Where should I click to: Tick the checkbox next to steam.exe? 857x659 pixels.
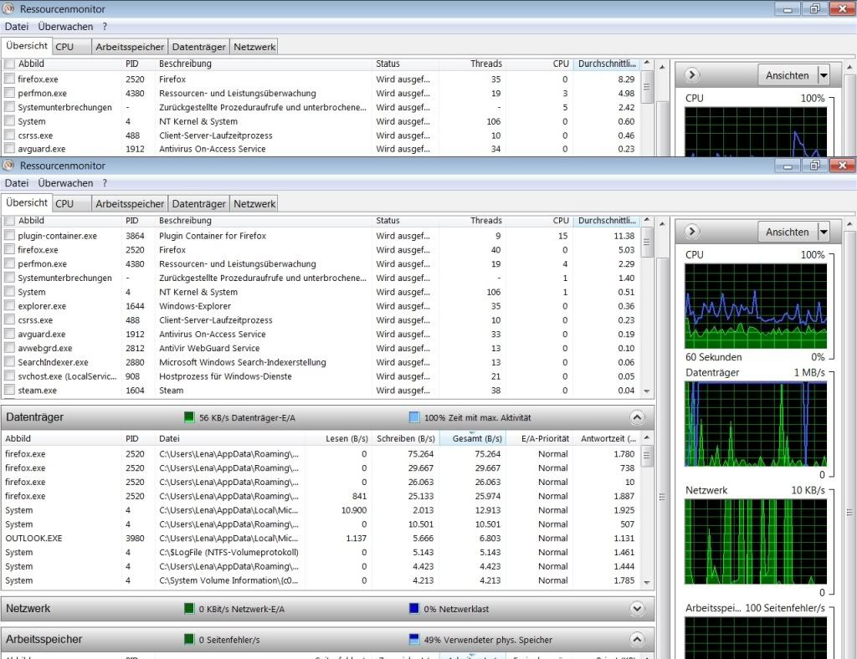(10, 391)
